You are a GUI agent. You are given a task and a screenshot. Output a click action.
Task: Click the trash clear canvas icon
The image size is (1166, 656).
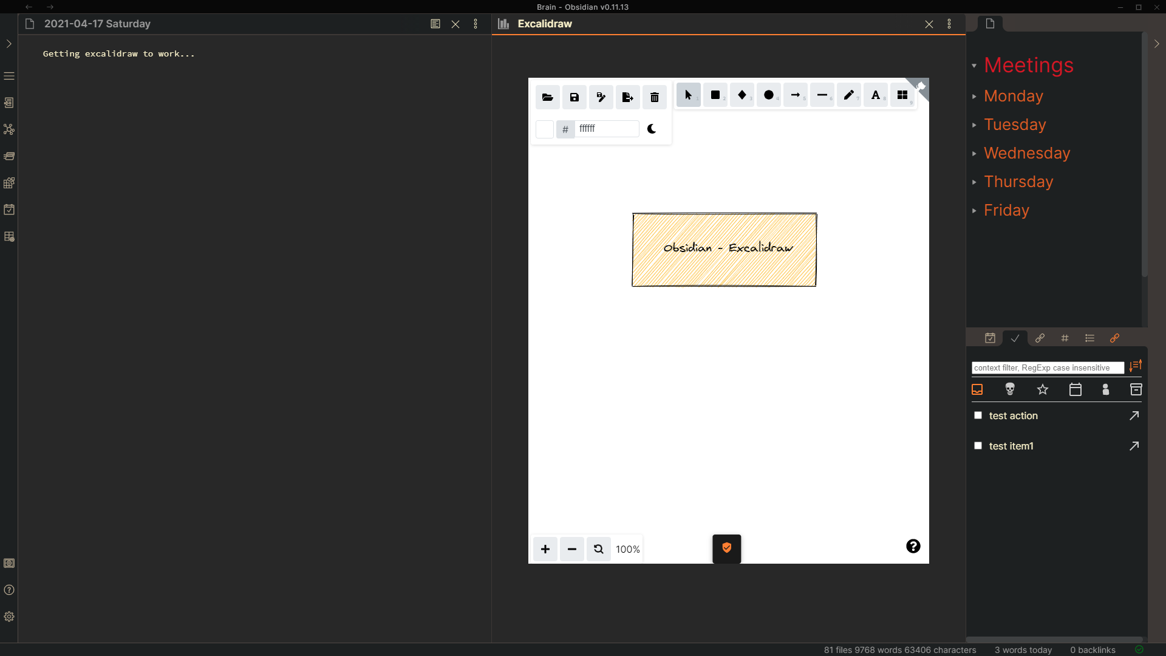655,97
